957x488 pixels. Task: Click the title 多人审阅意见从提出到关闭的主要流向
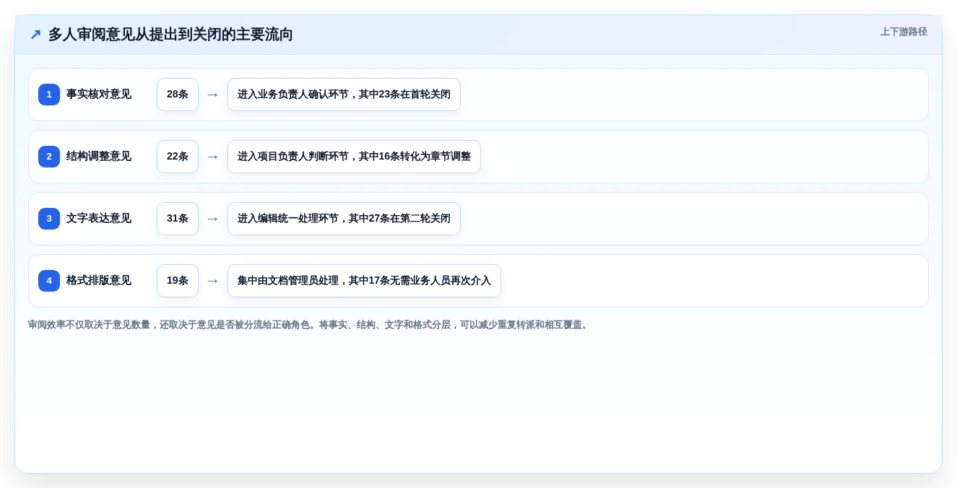[170, 34]
